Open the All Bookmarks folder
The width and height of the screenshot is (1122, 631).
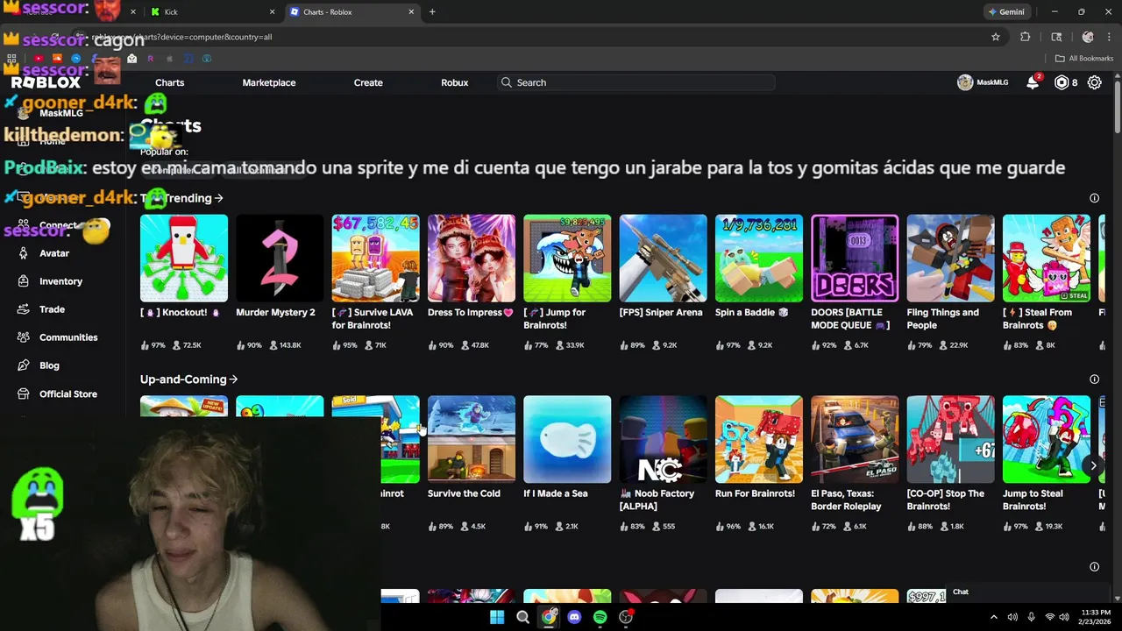coord(1084,59)
